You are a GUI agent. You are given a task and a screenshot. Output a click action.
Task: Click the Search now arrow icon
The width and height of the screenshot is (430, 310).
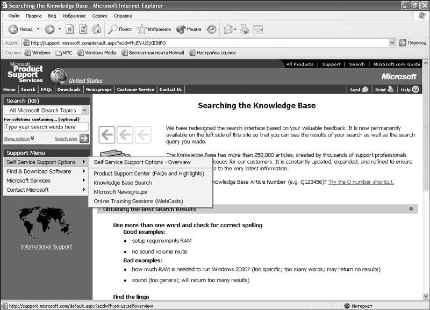(x=84, y=139)
